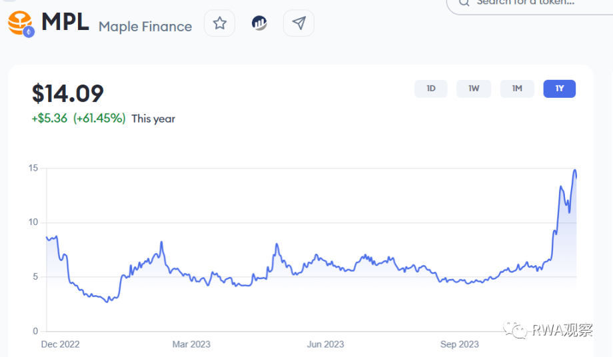The width and height of the screenshot is (613, 357).
Task: Click the $14.09 price value
Action: 68,93
